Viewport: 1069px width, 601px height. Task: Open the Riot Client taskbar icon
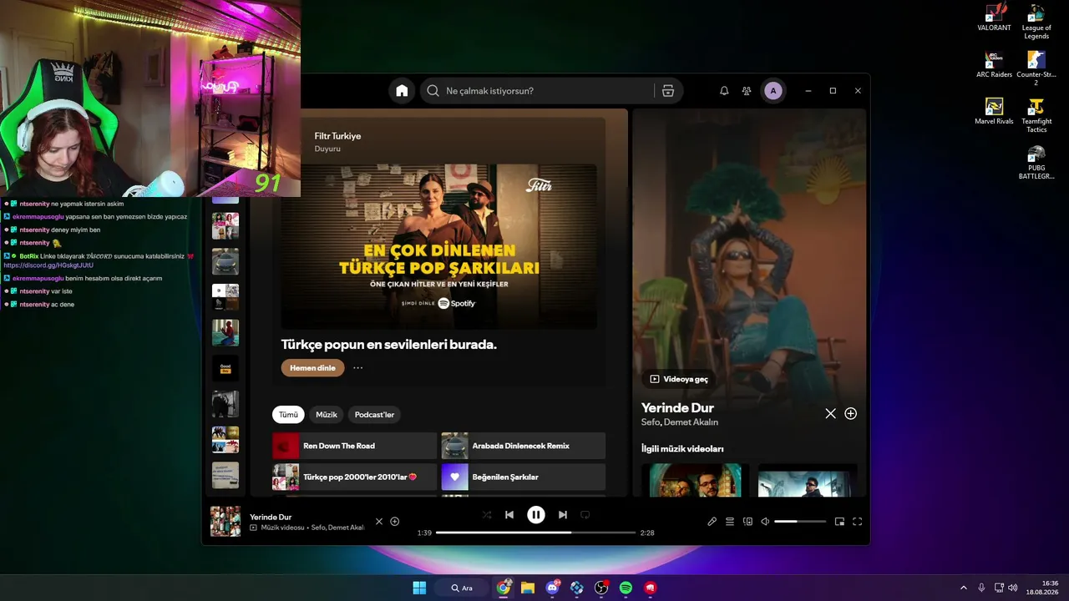[650, 588]
